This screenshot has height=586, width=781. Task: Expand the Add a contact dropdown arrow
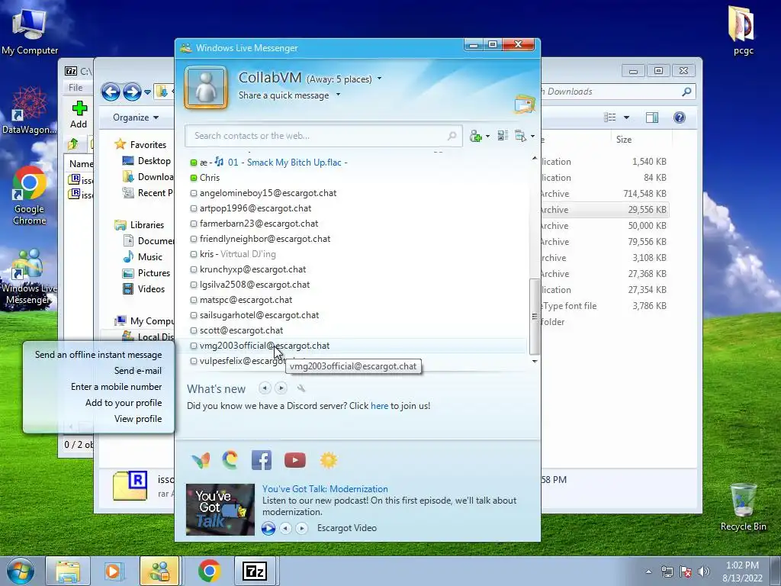487,136
